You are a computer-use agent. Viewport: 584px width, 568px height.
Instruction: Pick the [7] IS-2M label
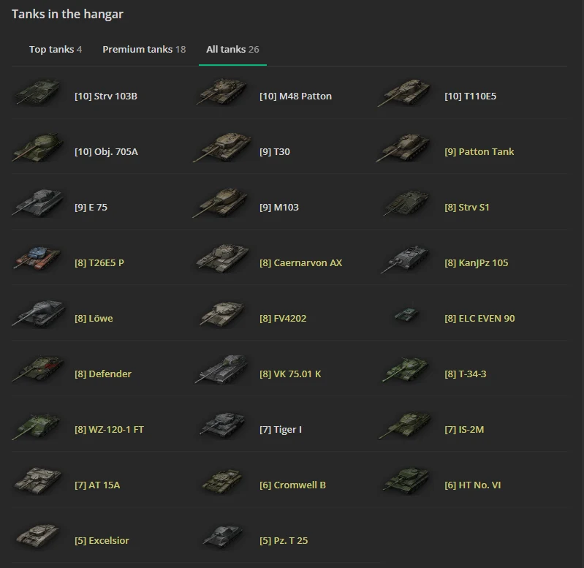point(464,429)
